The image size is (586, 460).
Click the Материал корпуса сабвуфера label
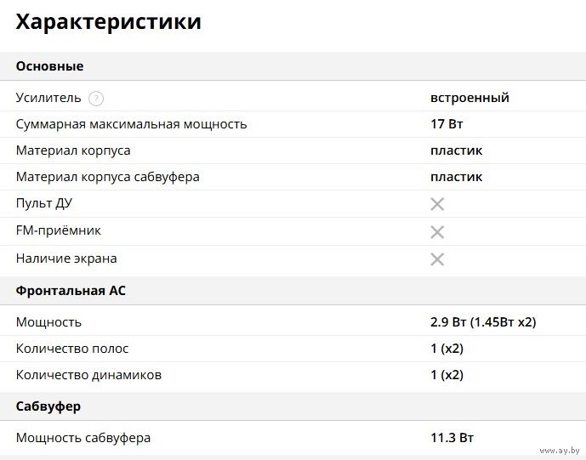click(108, 177)
